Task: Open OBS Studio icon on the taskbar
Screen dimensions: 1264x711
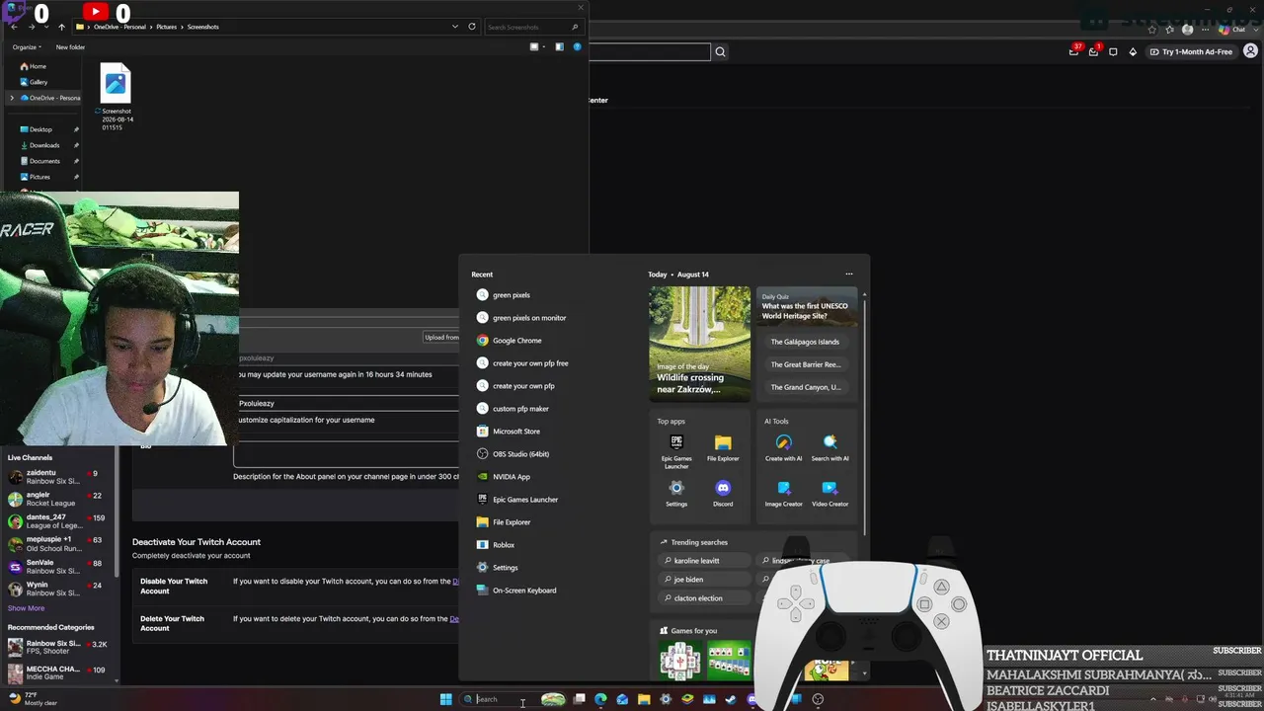Action: click(818, 699)
